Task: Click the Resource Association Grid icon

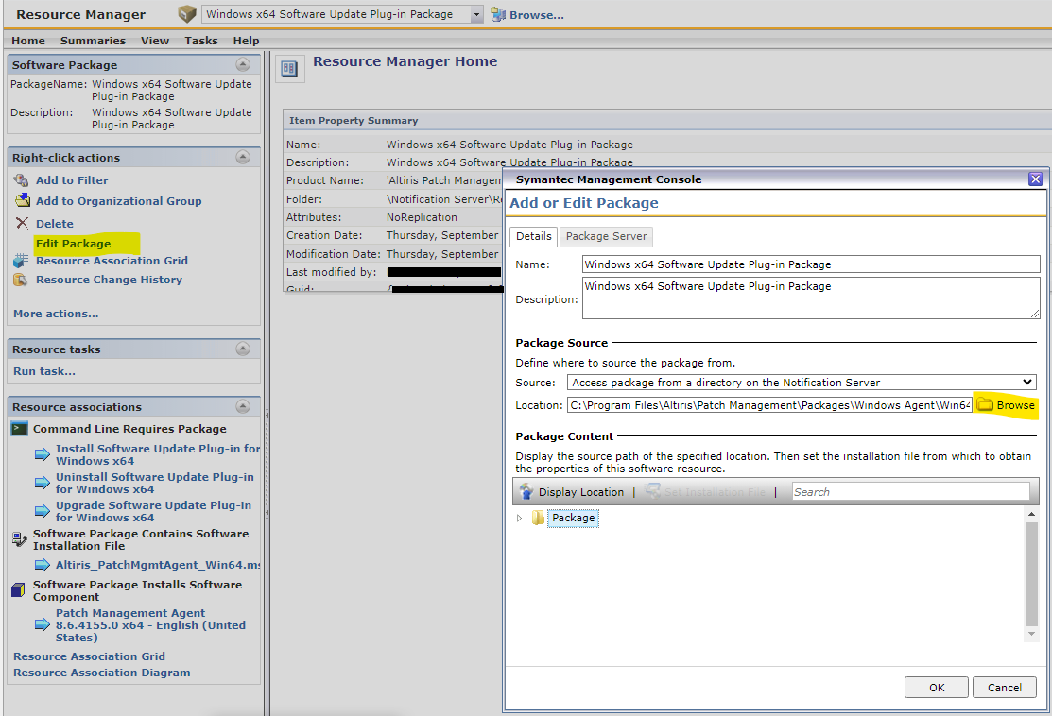Action: pyautogui.click(x=22, y=261)
